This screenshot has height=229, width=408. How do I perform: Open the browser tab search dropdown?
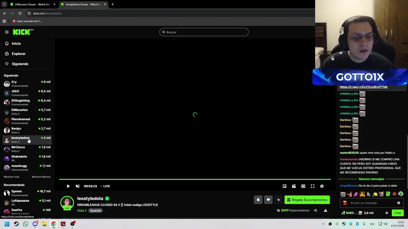pyautogui.click(x=4, y=4)
